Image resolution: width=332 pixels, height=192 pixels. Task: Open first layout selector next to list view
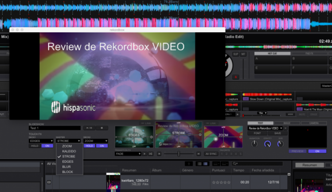tap(216, 164)
